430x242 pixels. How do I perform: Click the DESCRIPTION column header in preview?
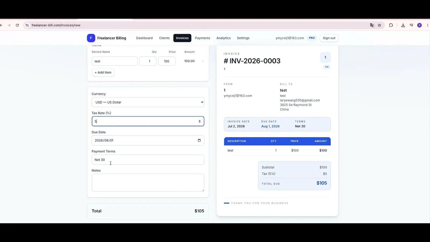(237, 141)
